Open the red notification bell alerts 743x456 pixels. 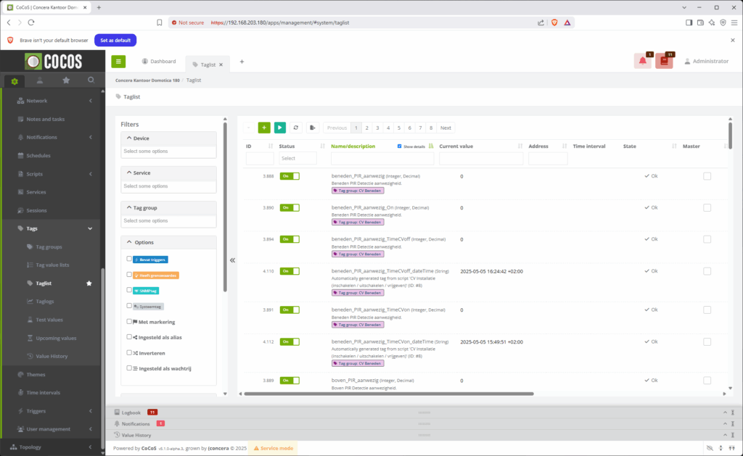(642, 62)
